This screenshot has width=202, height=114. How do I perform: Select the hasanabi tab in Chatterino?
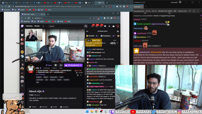point(138,7)
